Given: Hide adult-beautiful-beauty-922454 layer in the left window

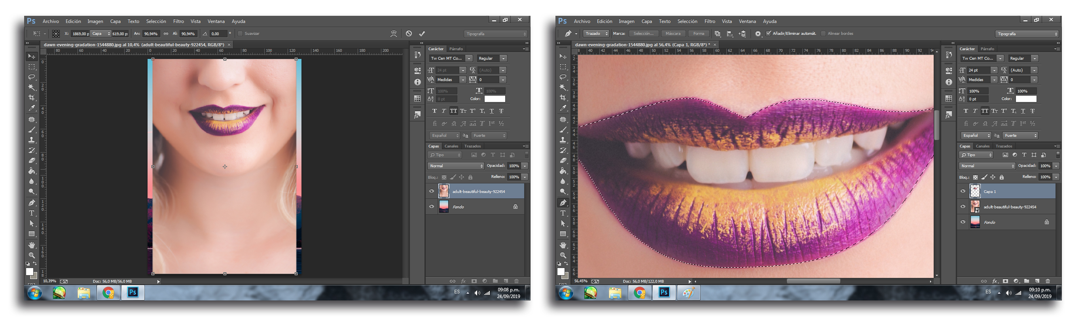Looking at the screenshot, I should click(x=431, y=191).
